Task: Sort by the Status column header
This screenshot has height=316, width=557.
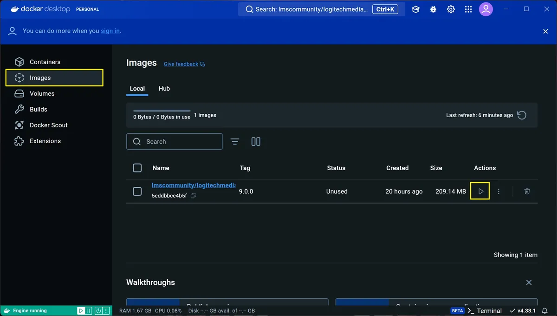Action: click(336, 168)
